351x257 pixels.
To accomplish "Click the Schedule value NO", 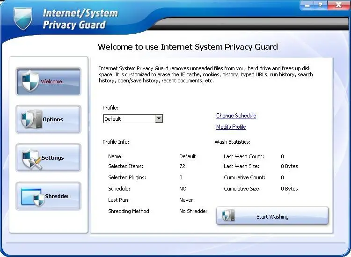I will point(183,189).
